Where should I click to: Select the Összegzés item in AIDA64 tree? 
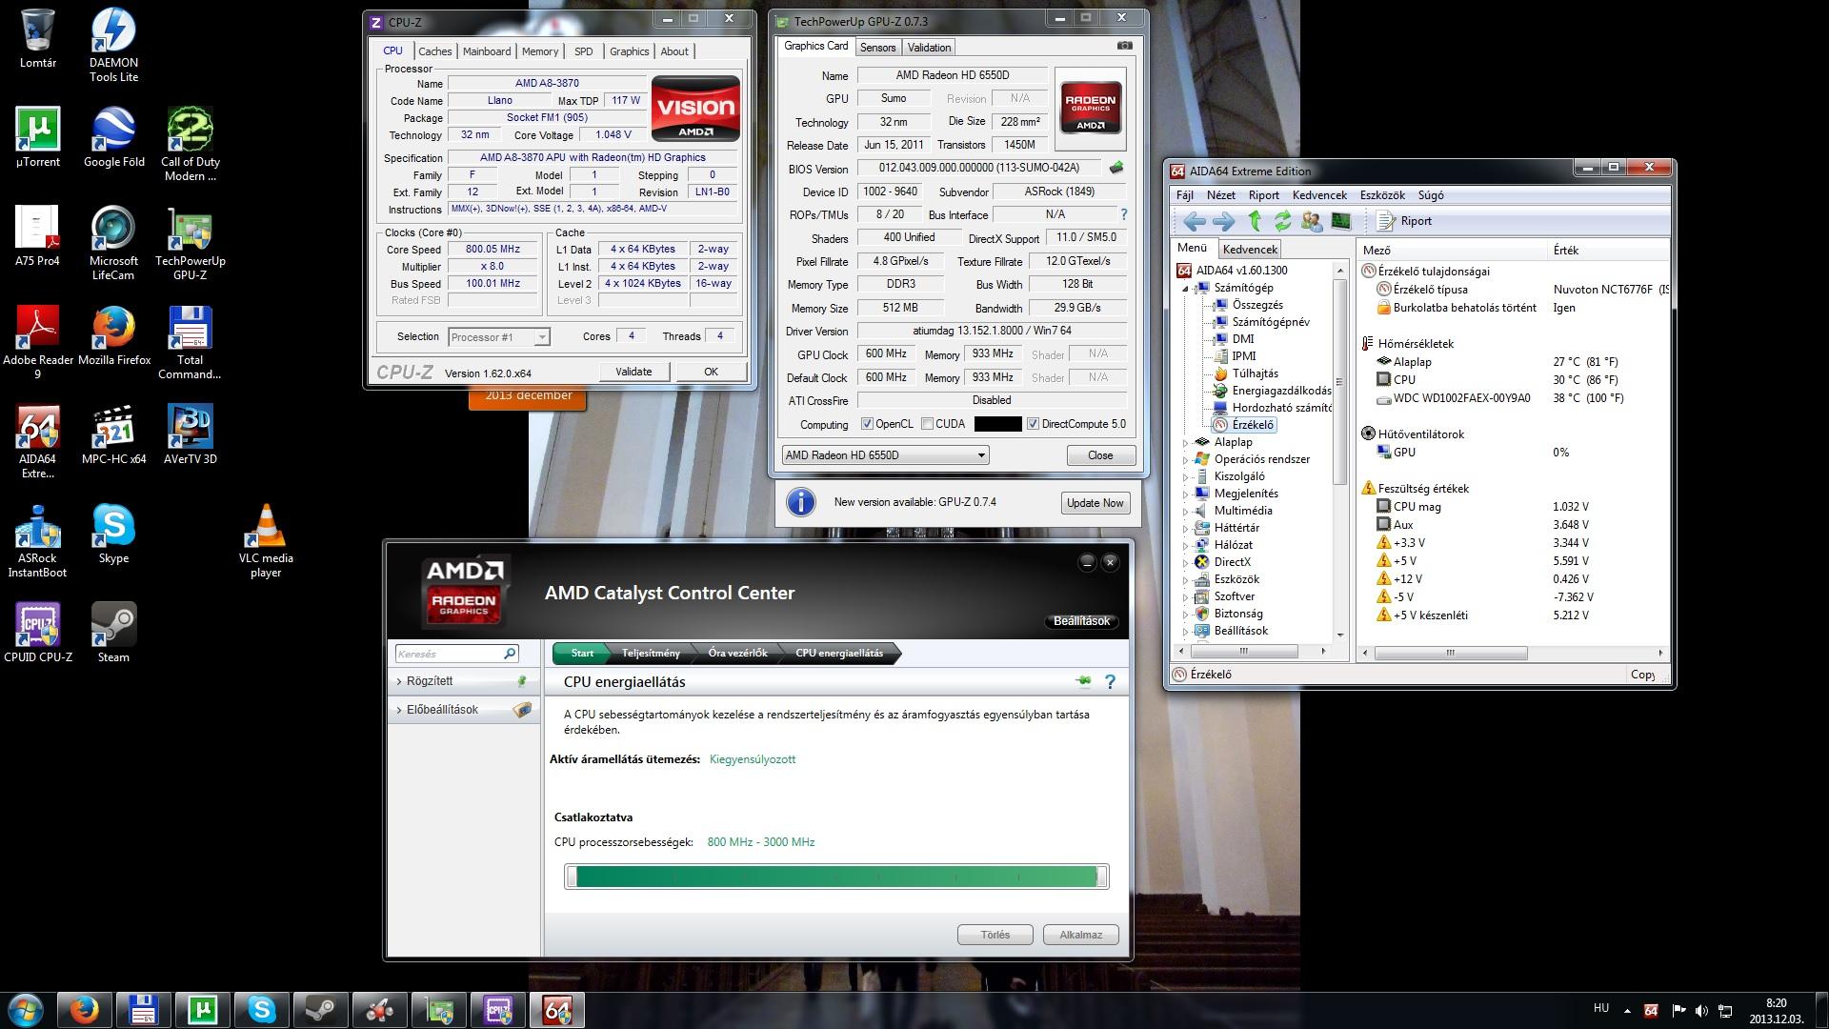1257,305
